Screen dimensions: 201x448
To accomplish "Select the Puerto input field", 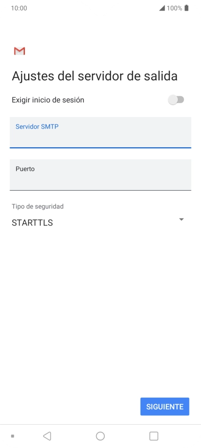I will 100,175.
